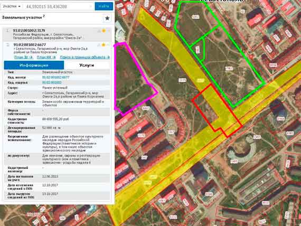Viewport: 301px width, 226px height.
Task: Click the grey icon left of the 3179 star
Action: point(99,31)
